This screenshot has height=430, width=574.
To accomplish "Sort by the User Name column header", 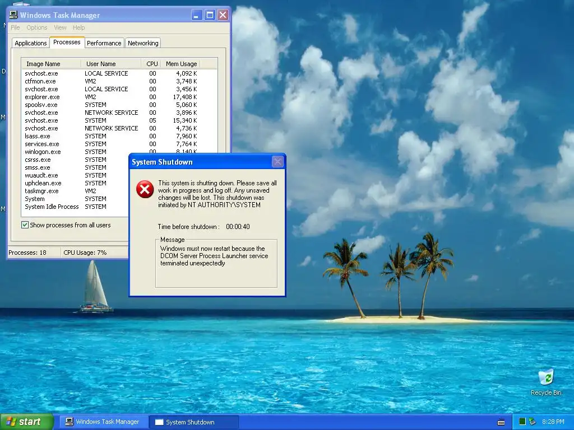I will tap(111, 64).
